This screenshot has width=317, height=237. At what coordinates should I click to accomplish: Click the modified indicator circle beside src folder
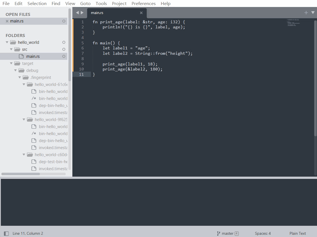(64, 49)
